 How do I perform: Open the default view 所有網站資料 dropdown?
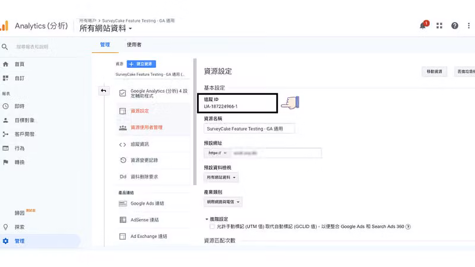coord(221,177)
